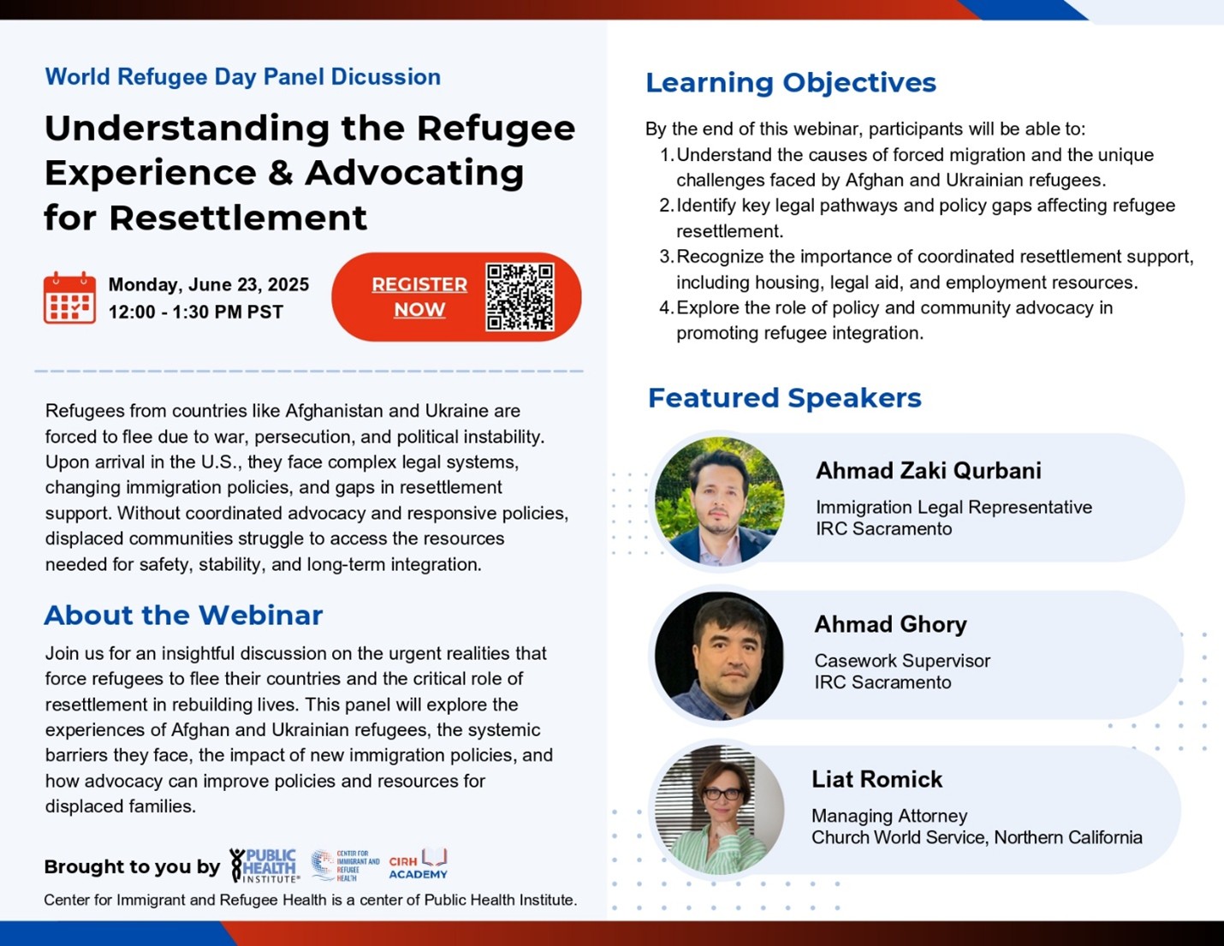Click the REGISTER NOW button
Screen dimensions: 1224x946
click(418, 296)
